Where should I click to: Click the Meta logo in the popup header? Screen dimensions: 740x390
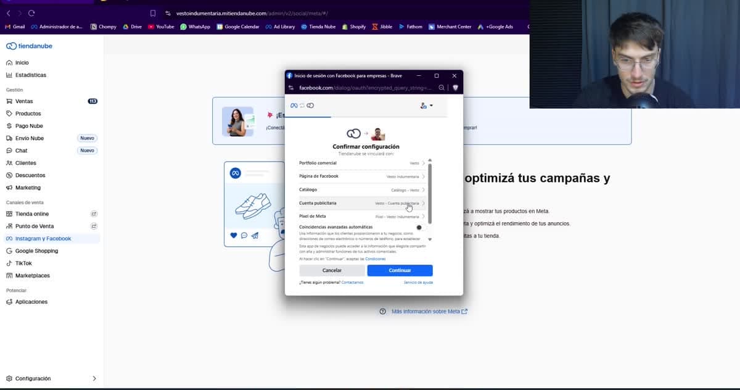click(x=294, y=106)
